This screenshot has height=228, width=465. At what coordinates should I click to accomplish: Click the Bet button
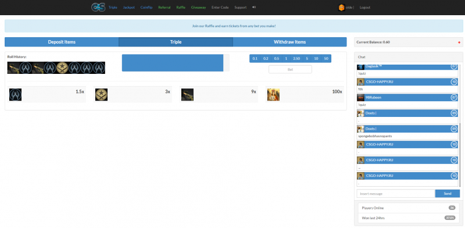point(290,69)
